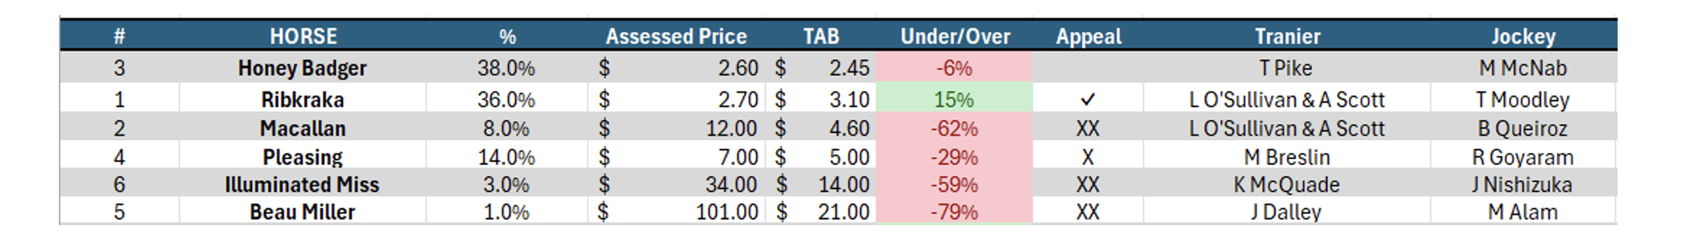Click the 38.0% percentage cell

(x=506, y=68)
